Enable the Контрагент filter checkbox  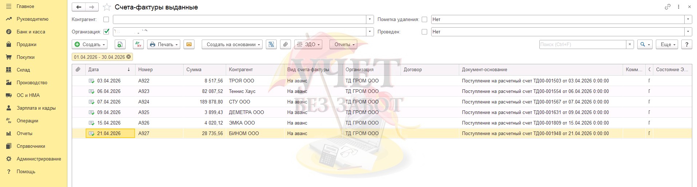click(x=106, y=20)
